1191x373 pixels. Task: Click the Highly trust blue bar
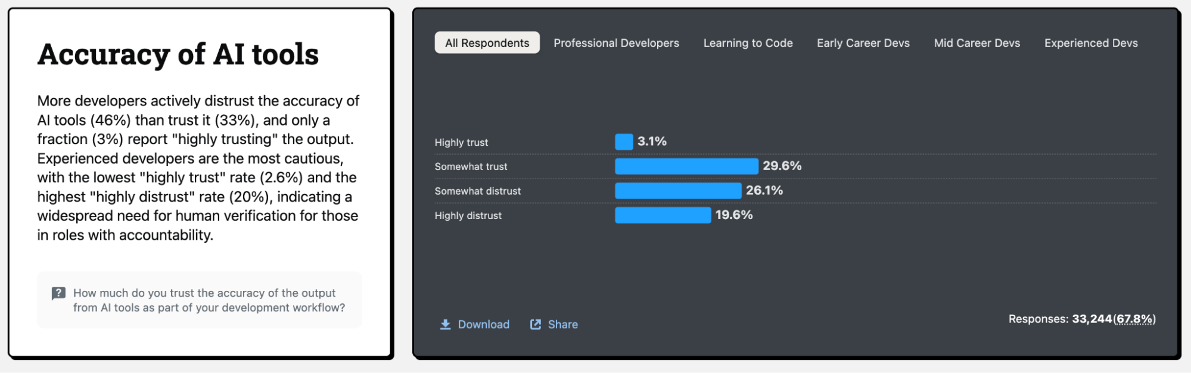[624, 142]
